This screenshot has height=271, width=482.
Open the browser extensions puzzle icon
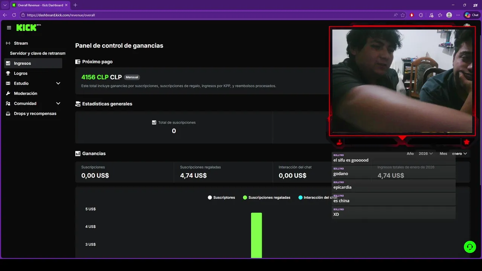coord(421,15)
